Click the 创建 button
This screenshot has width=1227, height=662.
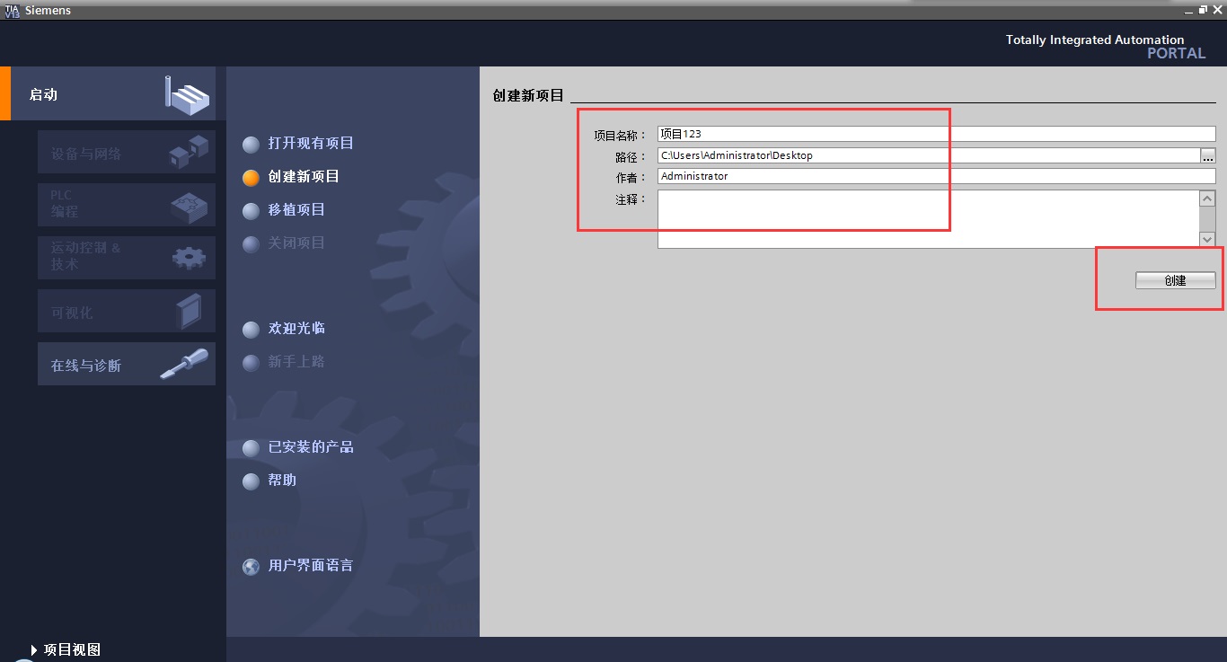click(1175, 280)
